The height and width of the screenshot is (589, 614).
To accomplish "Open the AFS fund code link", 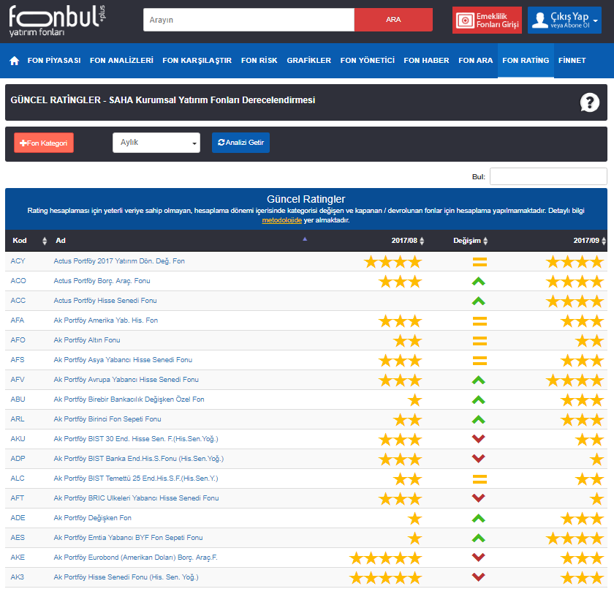I will (x=18, y=360).
